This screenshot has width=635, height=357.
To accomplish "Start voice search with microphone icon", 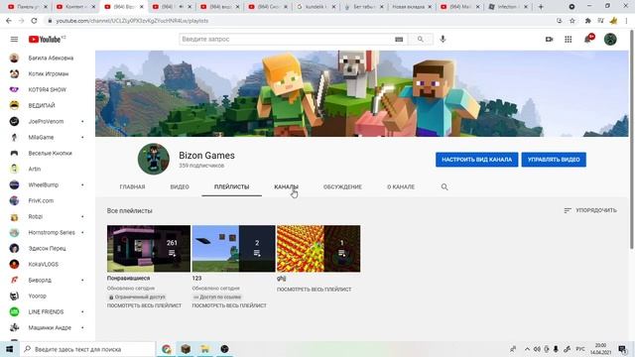I will [443, 39].
